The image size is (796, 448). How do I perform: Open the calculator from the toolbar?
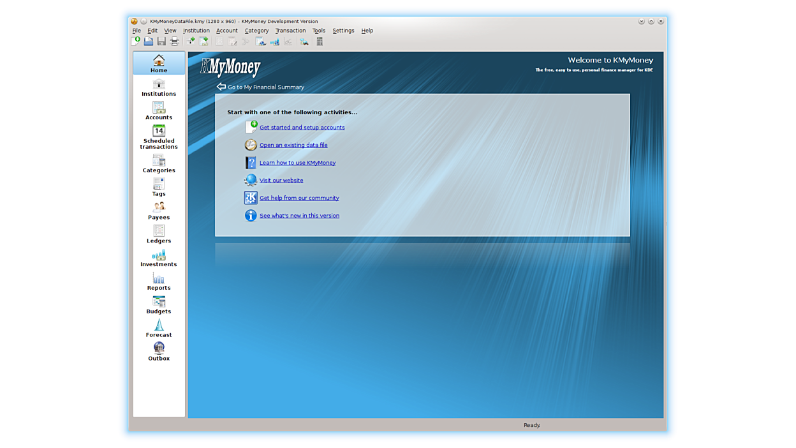(320, 41)
